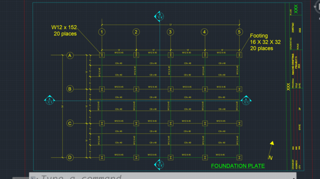Select 'AutoCAD DRAFTING' title block text

coord(293,64)
